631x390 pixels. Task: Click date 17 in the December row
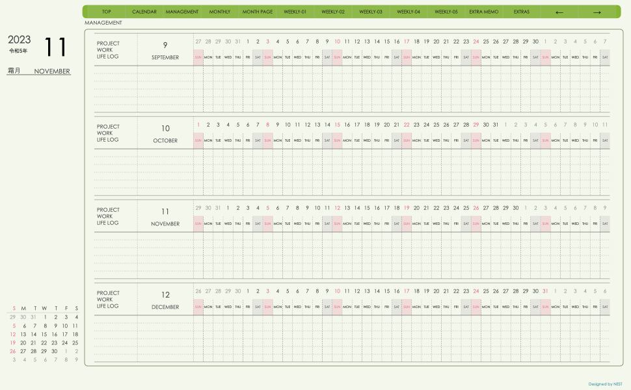407,291
